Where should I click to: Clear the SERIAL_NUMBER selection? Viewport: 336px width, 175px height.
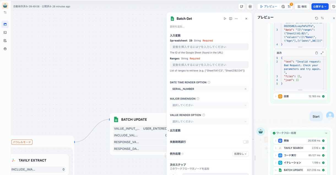click(x=245, y=89)
